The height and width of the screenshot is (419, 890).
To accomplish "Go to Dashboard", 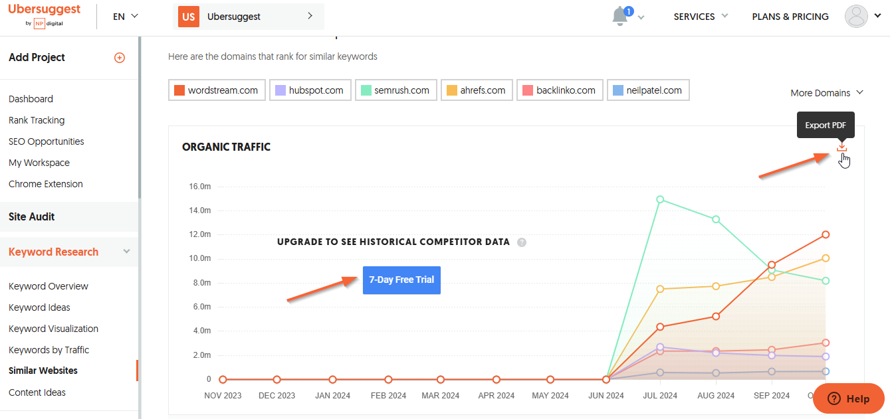I will tap(31, 99).
